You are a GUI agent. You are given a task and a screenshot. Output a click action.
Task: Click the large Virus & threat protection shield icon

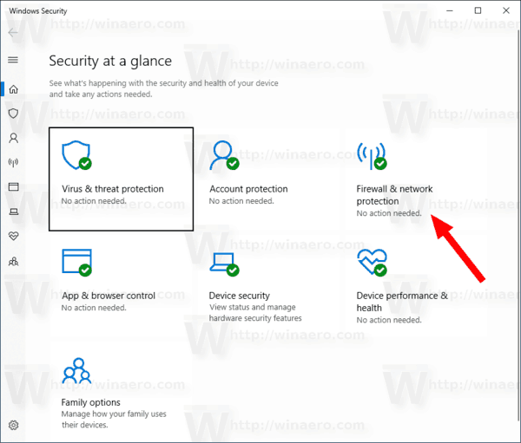click(76, 155)
